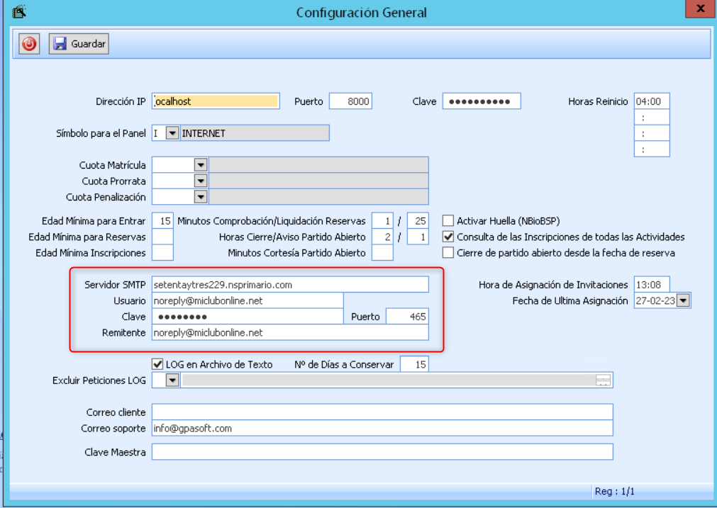Click the Correo soporte field
Viewport: 717px width, 508px height.
point(382,429)
